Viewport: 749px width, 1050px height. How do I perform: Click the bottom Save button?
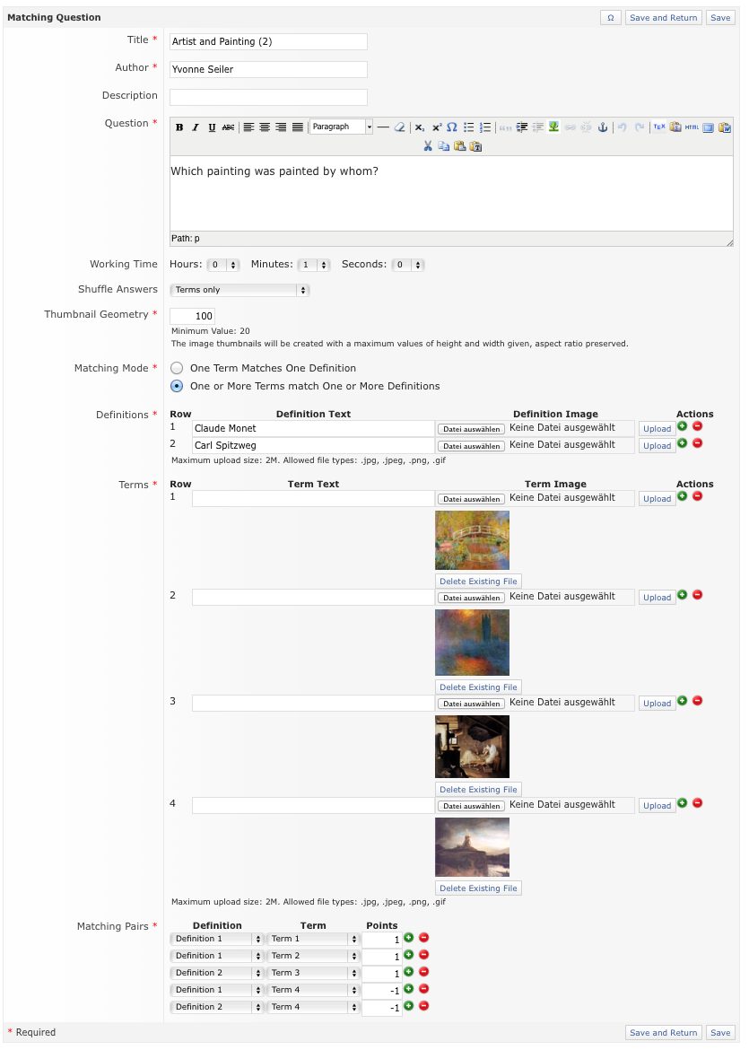(720, 1033)
